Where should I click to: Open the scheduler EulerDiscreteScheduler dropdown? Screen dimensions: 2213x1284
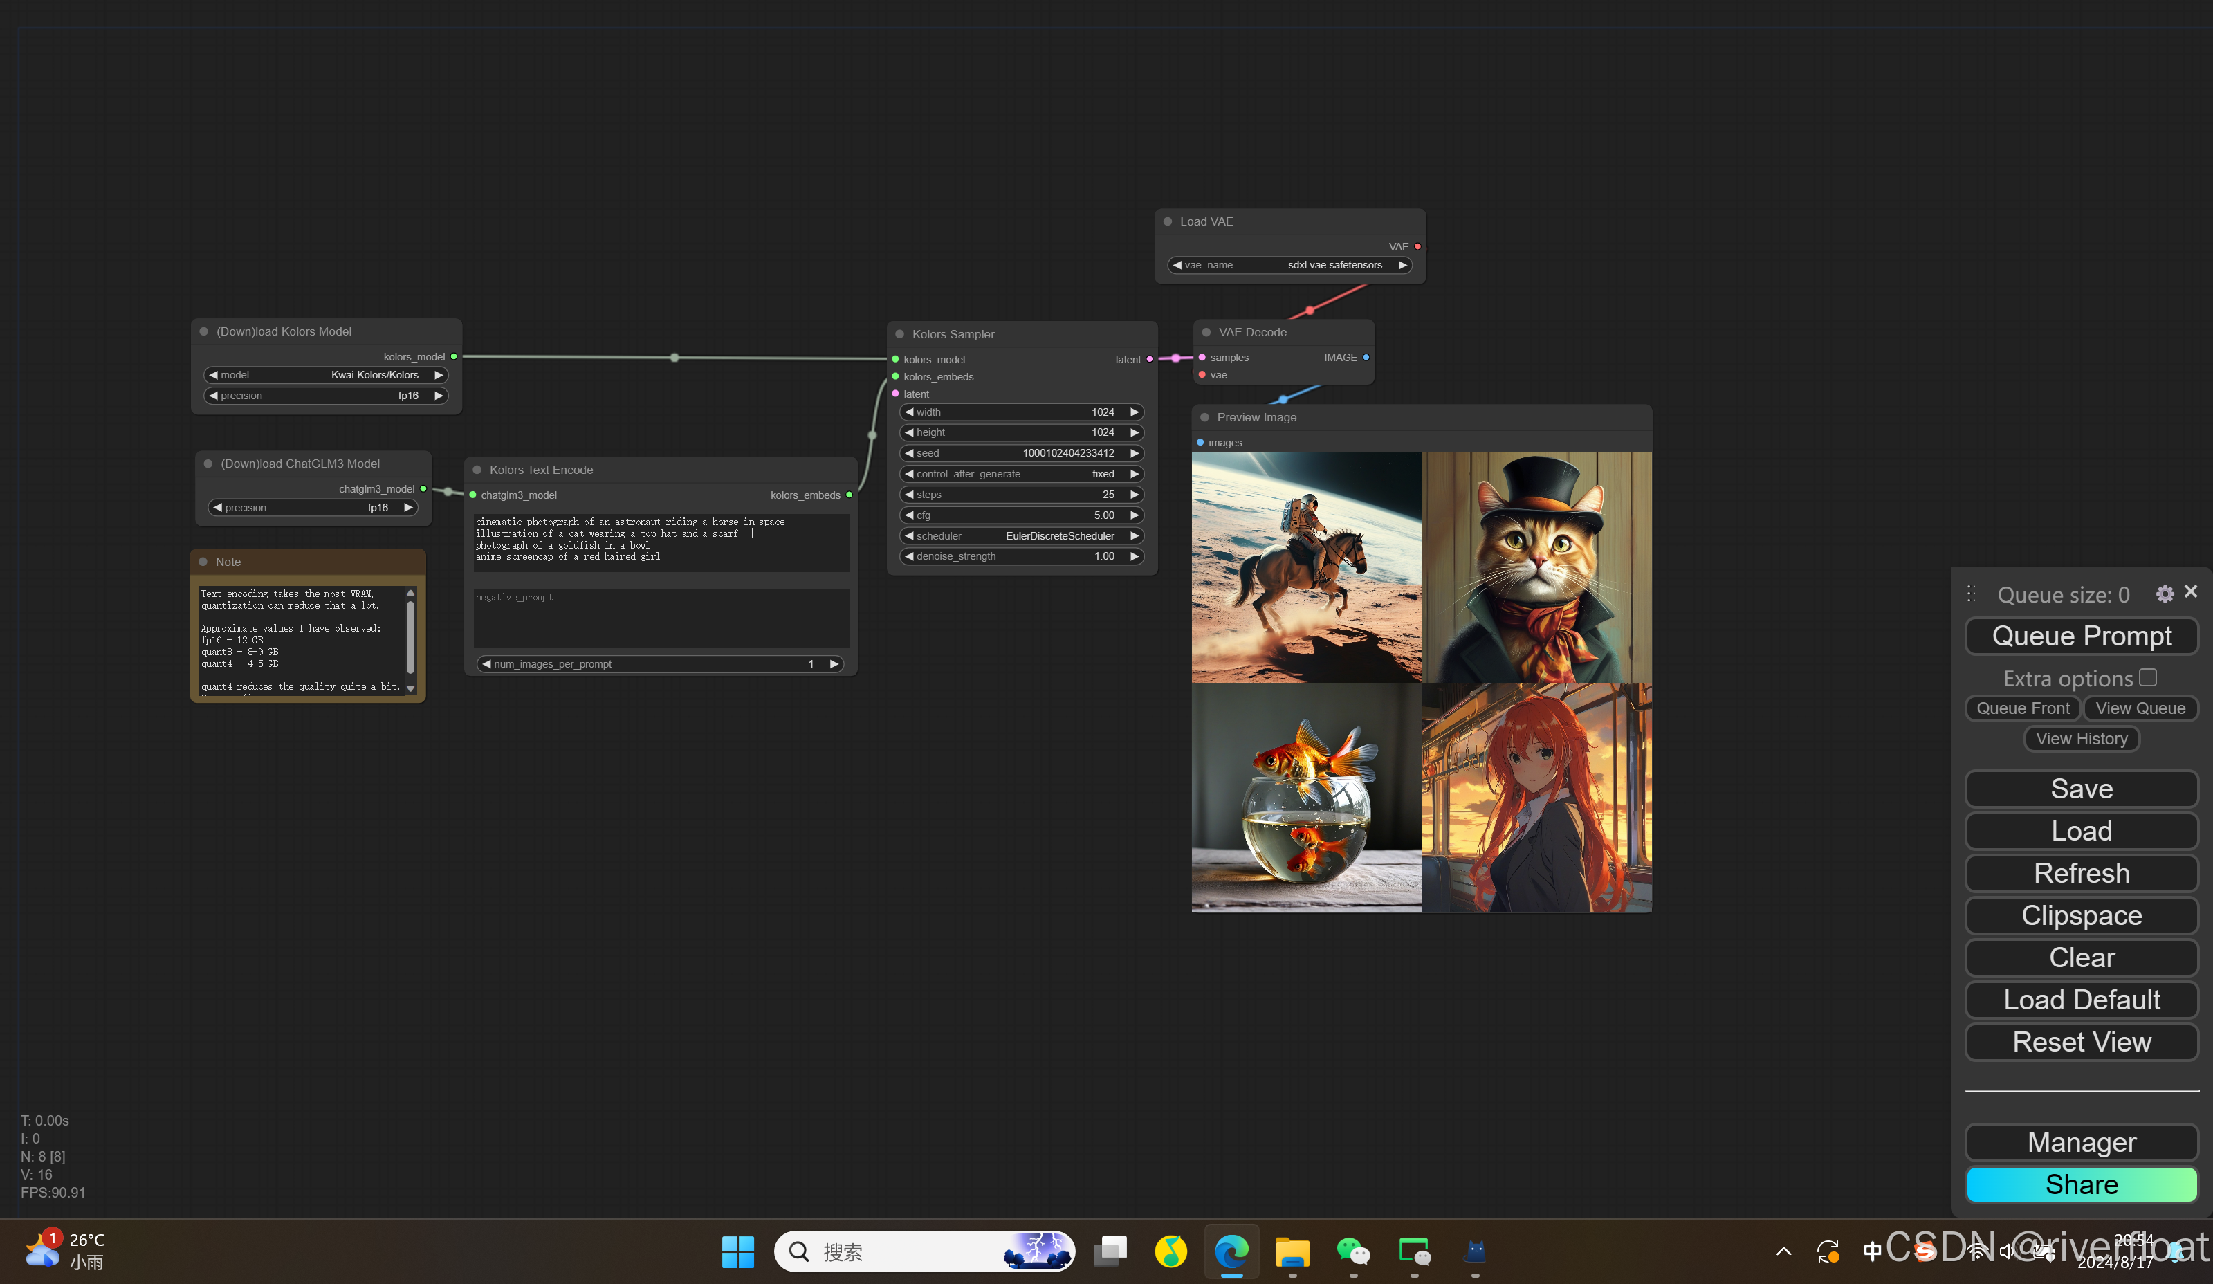(x=1021, y=535)
